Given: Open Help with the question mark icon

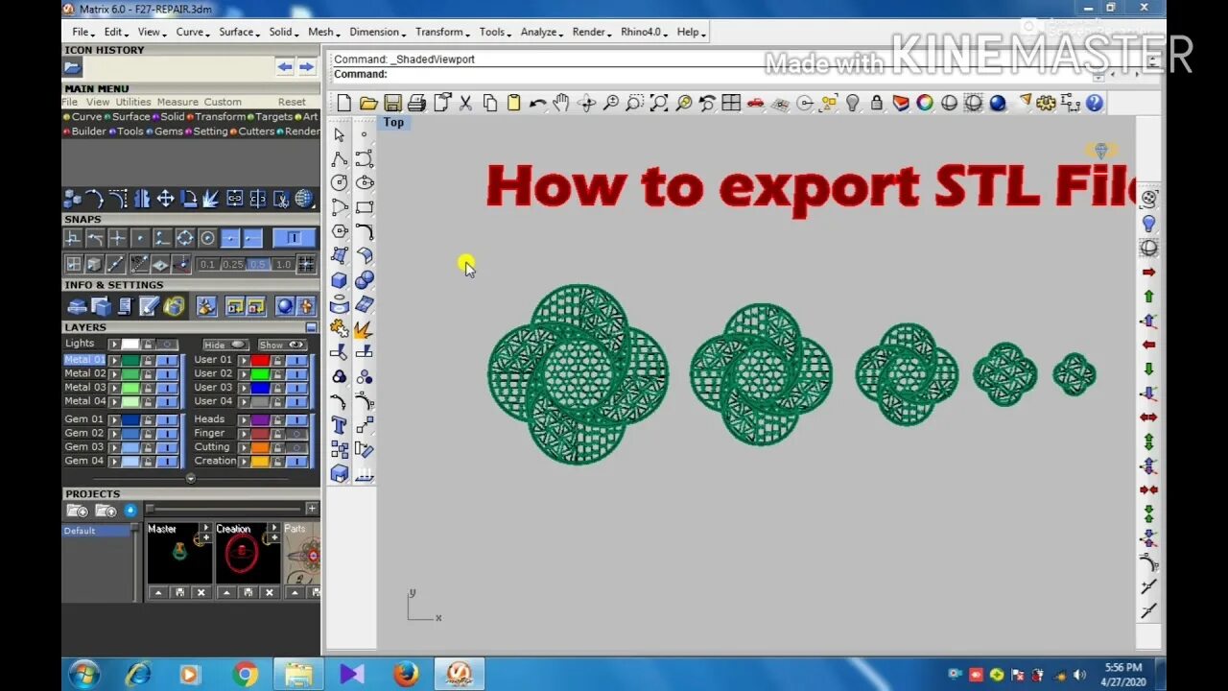Looking at the screenshot, I should (1095, 103).
